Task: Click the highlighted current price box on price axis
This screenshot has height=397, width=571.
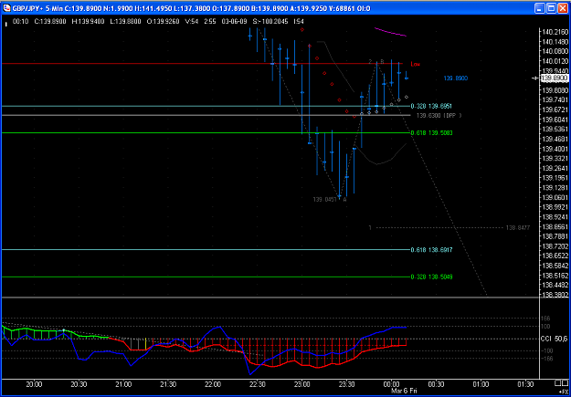Action: coord(555,78)
